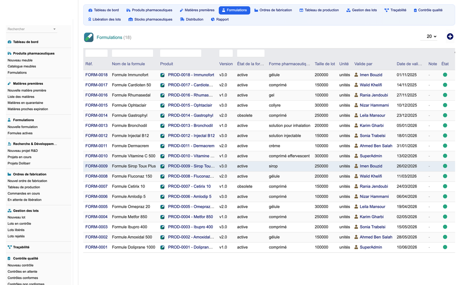This screenshot has height=285, width=460.
Task: Click the Formulations page title icon
Action: point(89,37)
